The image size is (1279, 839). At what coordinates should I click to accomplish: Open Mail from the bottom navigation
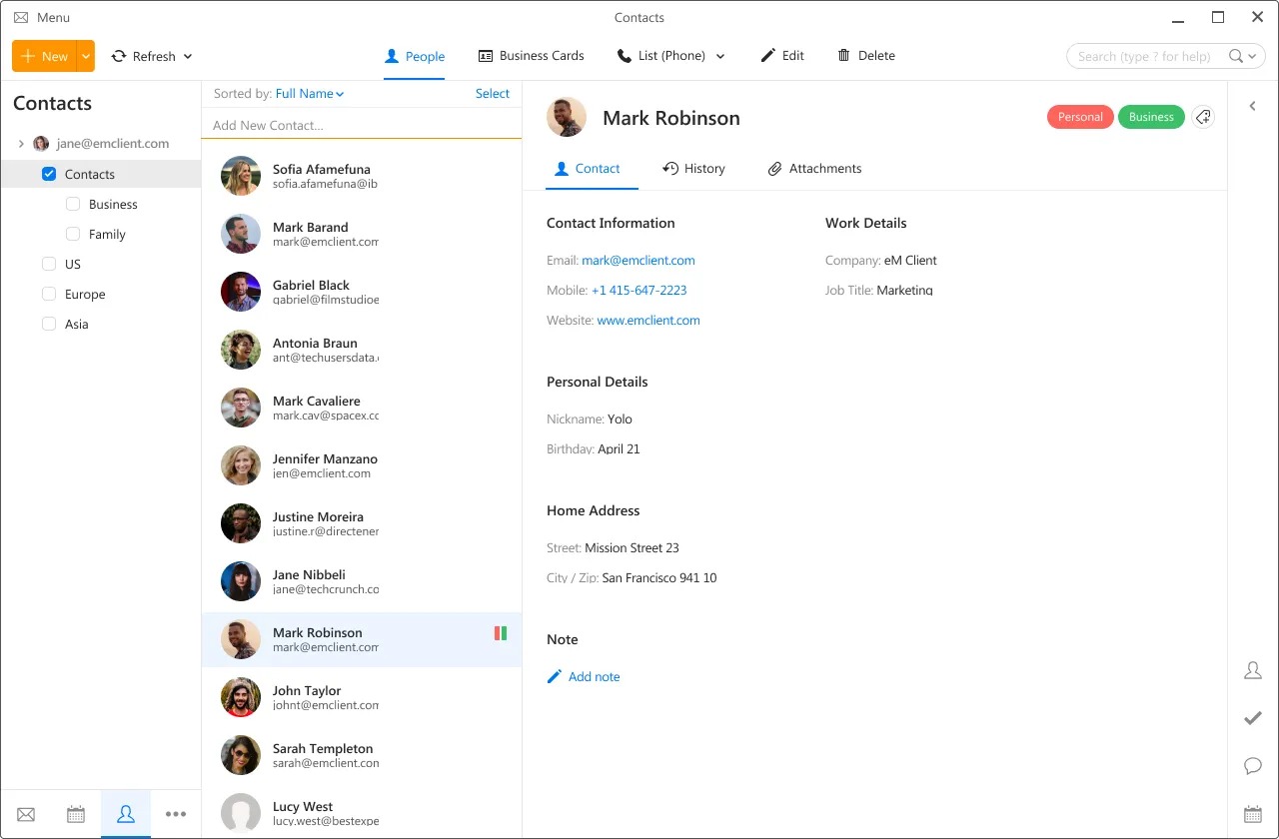[x=25, y=814]
